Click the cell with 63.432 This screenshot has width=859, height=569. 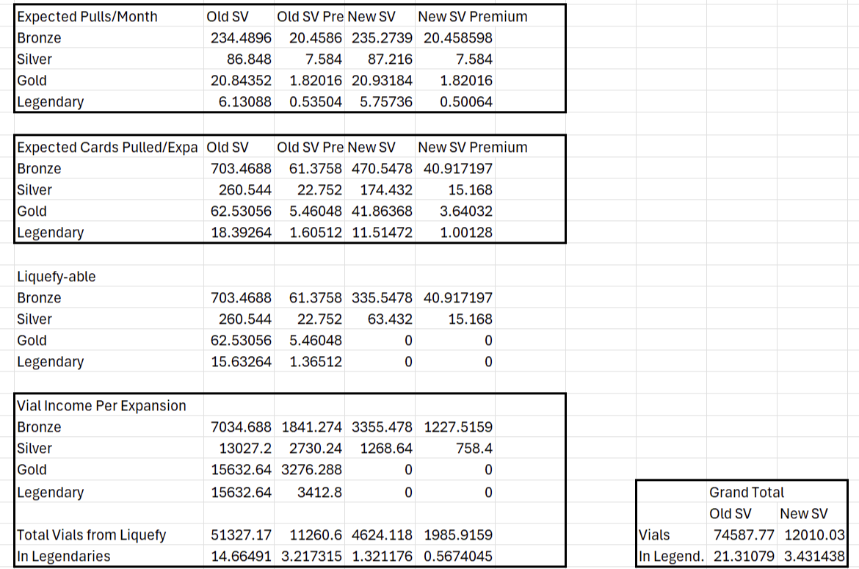tap(380, 320)
